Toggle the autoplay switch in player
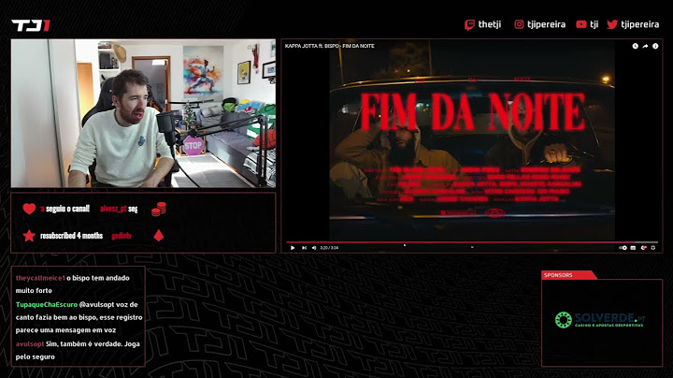Image resolution: width=673 pixels, height=378 pixels. pyautogui.click(x=623, y=248)
